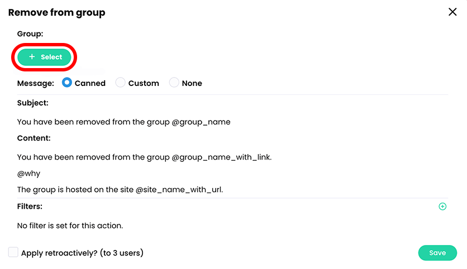
Task: Close the Remove from group dialog
Action: pos(452,12)
